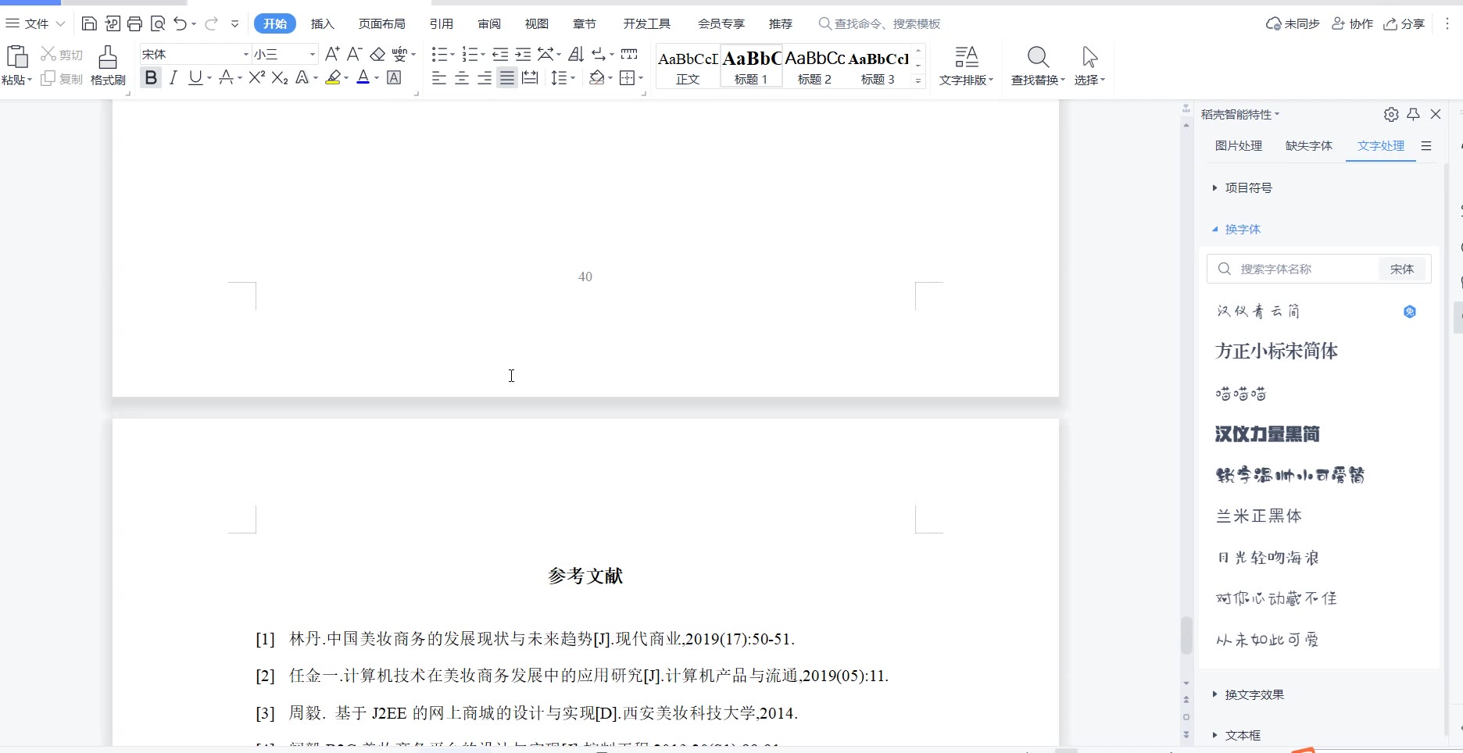The height and width of the screenshot is (753, 1463).
Task: Pin the side panel
Action: click(x=1413, y=114)
